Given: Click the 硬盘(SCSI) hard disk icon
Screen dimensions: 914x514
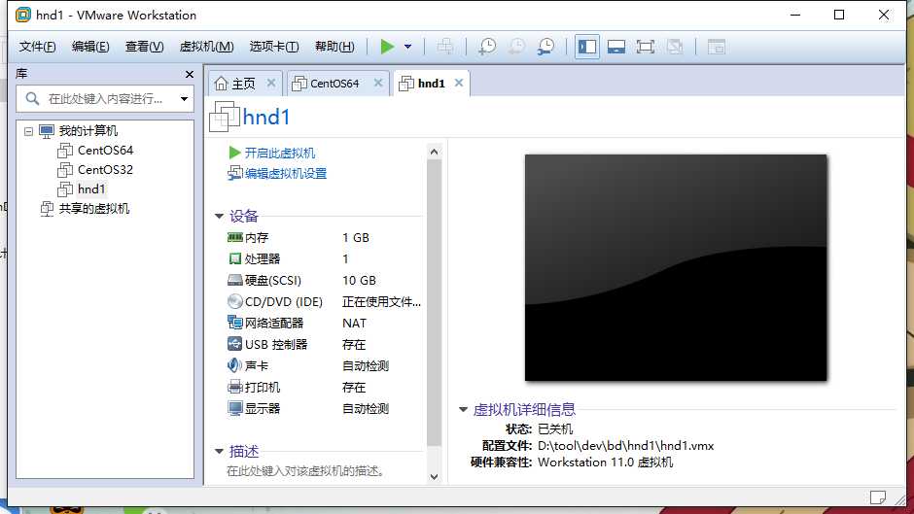Looking at the screenshot, I should 235,280.
